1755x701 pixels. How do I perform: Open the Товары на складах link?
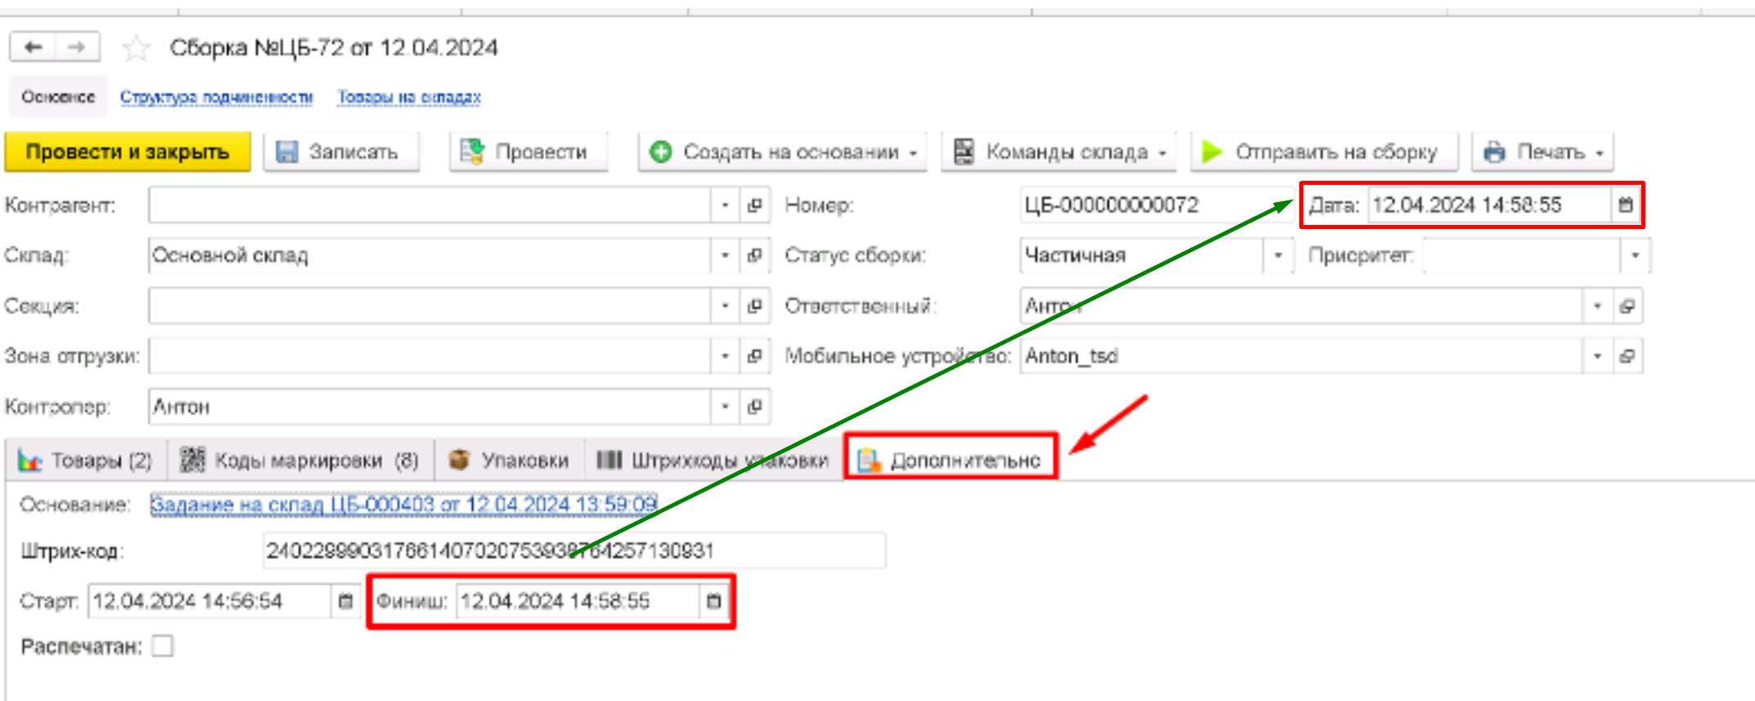[409, 97]
